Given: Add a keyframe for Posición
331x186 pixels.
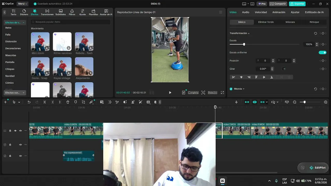Looking at the screenshot, I should [x=323, y=61].
